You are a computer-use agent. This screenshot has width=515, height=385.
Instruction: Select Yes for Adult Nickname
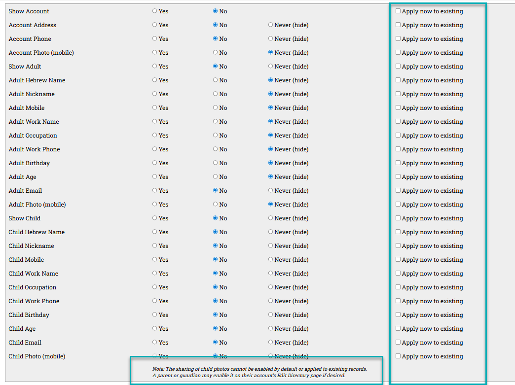point(154,94)
